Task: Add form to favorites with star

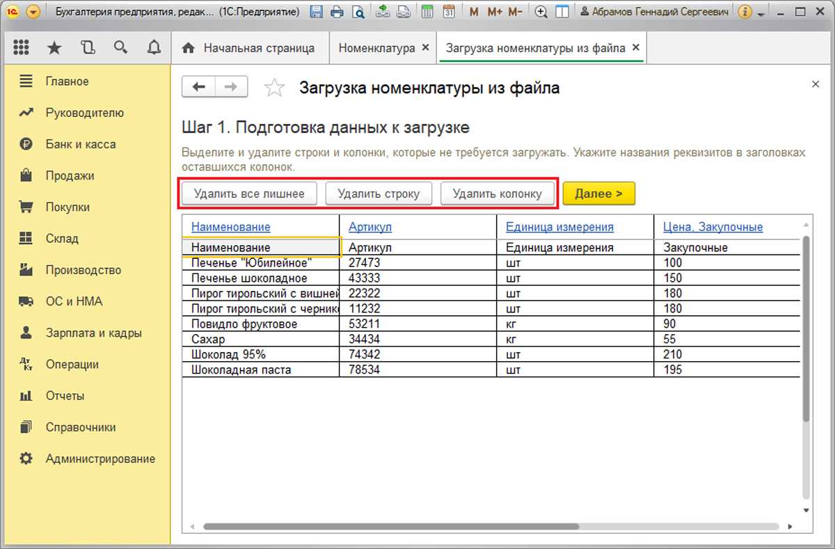Action: click(x=275, y=88)
